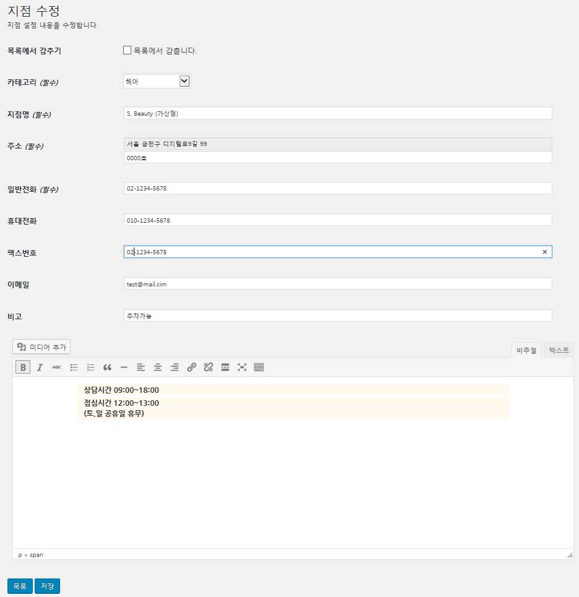Switch to the 비주얼 editor tab
579x597 pixels.
[526, 350]
